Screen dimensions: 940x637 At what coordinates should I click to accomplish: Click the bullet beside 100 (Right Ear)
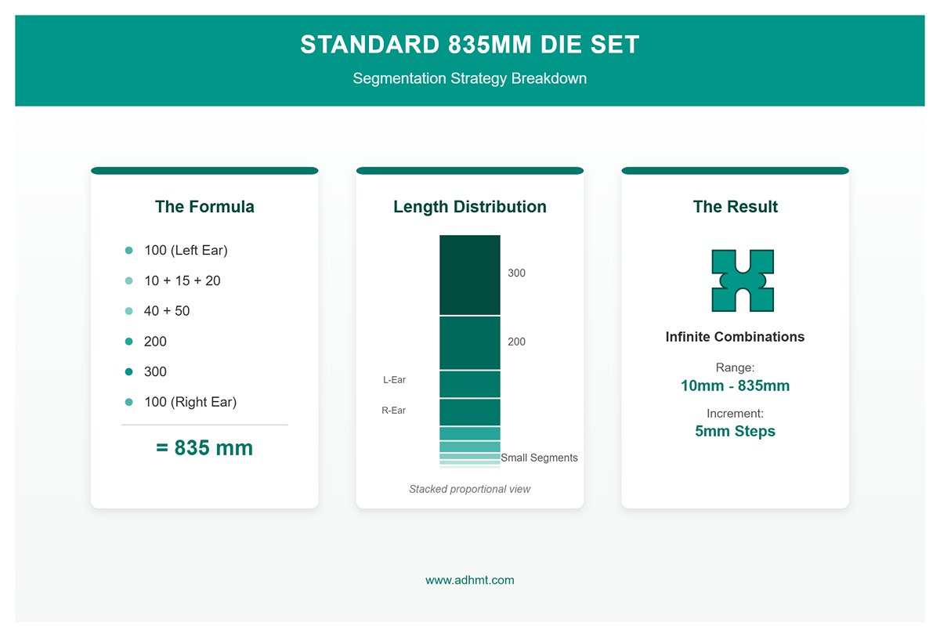point(129,402)
